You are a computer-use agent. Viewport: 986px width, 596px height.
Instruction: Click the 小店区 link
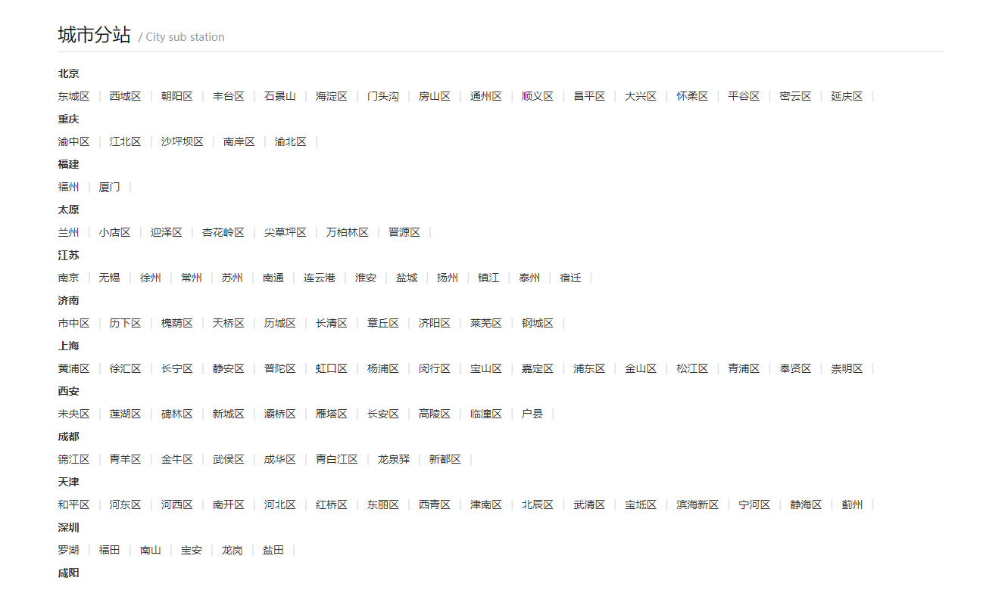(114, 232)
